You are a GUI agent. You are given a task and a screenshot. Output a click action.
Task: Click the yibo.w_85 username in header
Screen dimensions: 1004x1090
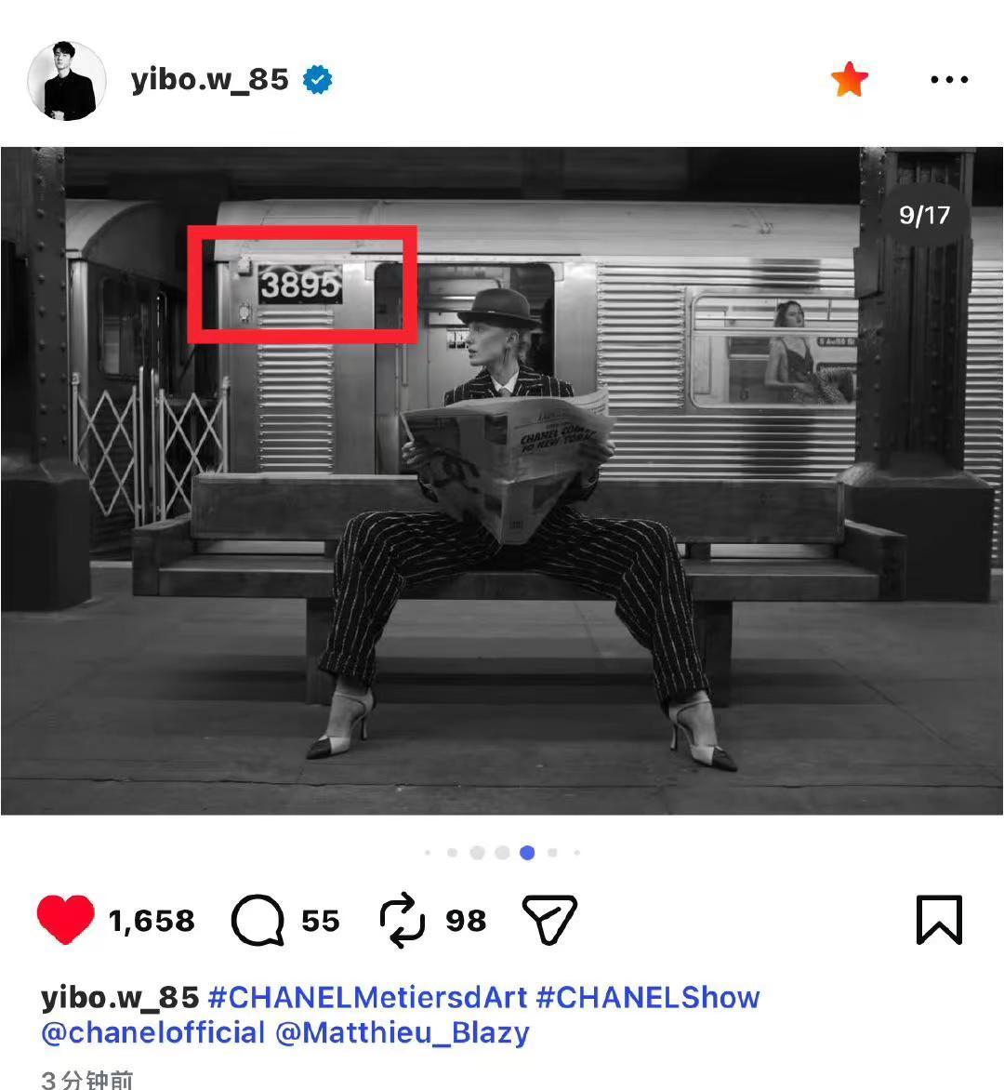click(x=210, y=80)
